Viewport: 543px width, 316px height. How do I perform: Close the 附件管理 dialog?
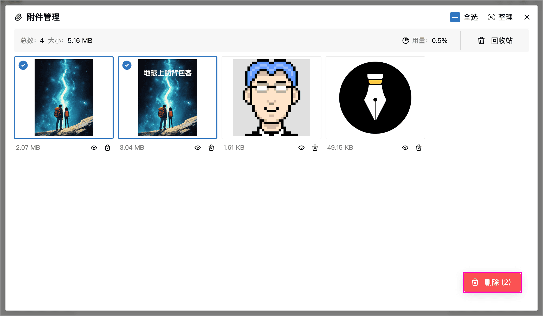(527, 17)
